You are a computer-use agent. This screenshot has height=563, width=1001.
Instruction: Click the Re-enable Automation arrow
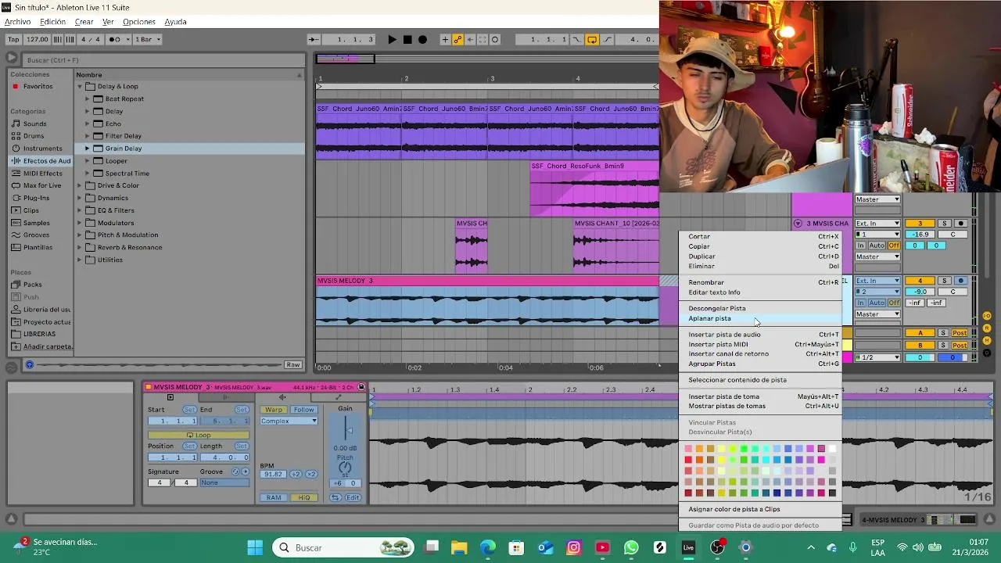(471, 39)
